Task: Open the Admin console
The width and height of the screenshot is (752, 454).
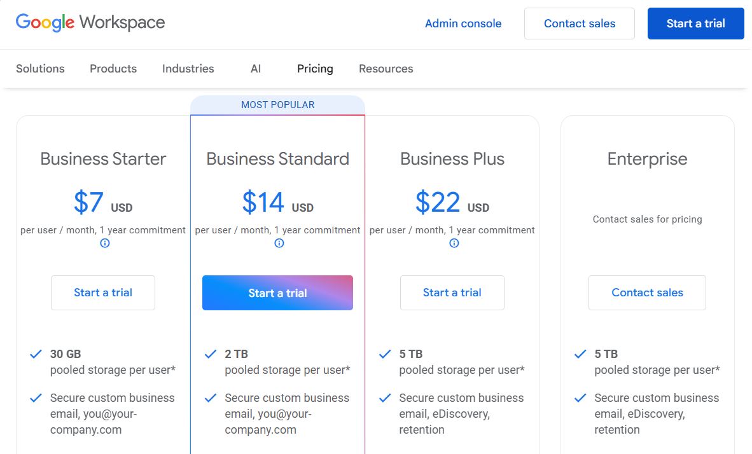Action: [463, 23]
